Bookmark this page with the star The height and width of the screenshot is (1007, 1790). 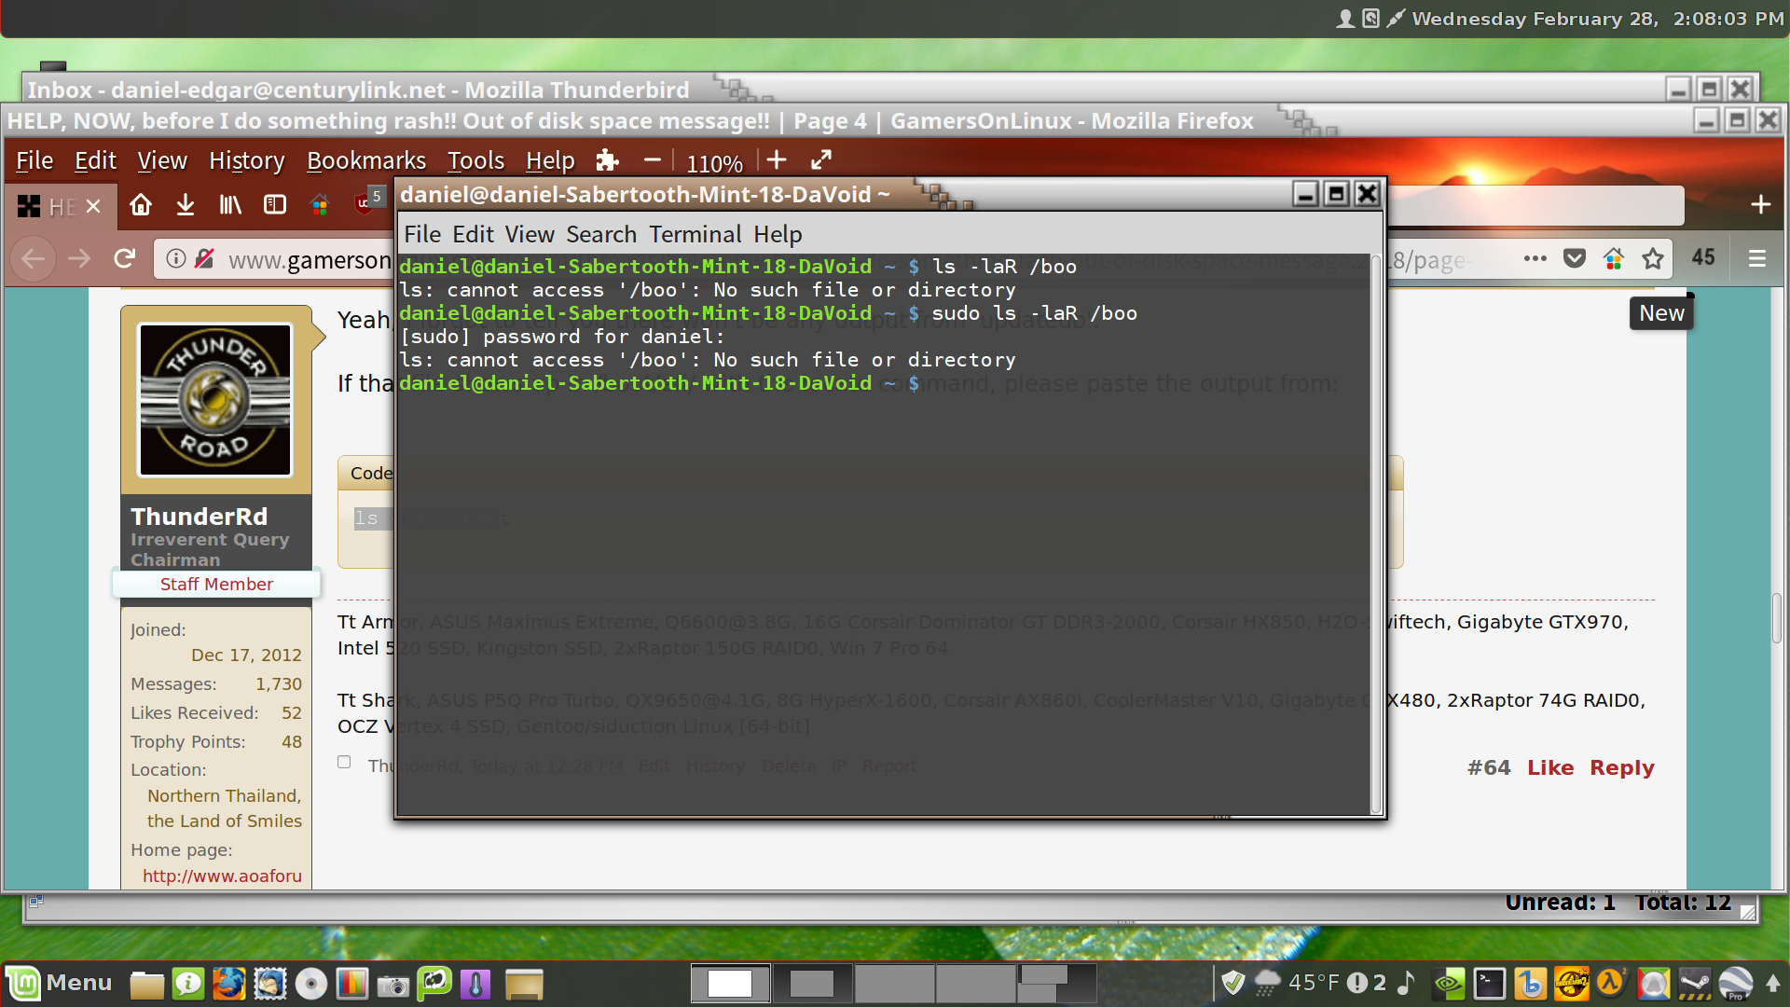tap(1653, 258)
